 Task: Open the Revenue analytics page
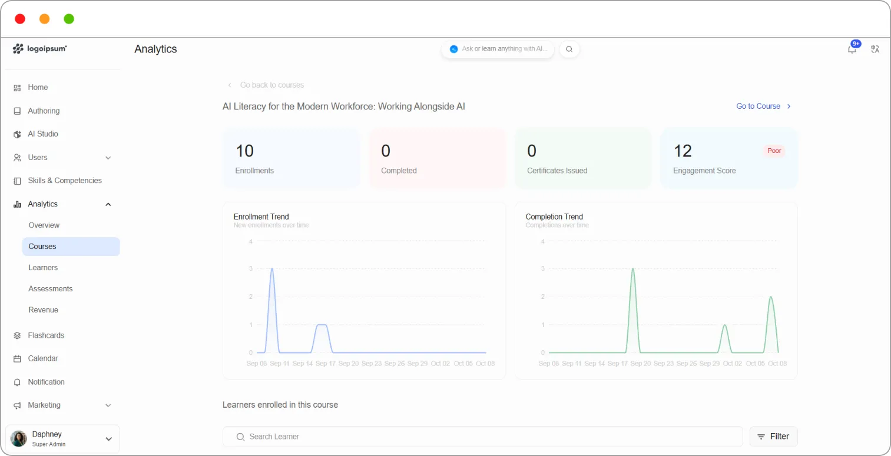[44, 310]
